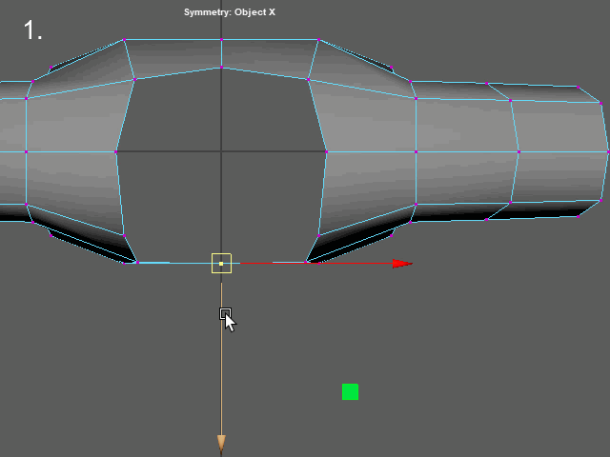Select the top-left corner vertex of the upper face
The height and width of the screenshot is (457, 610).
coord(124,40)
